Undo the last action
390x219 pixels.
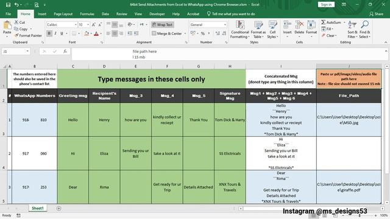click(16, 5)
